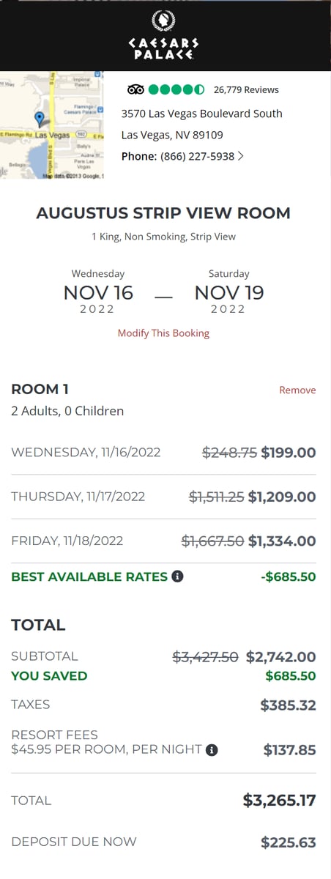The image size is (331, 879).
Task: Click the Thursday 11/17/2022 rate row
Action: 163,497
